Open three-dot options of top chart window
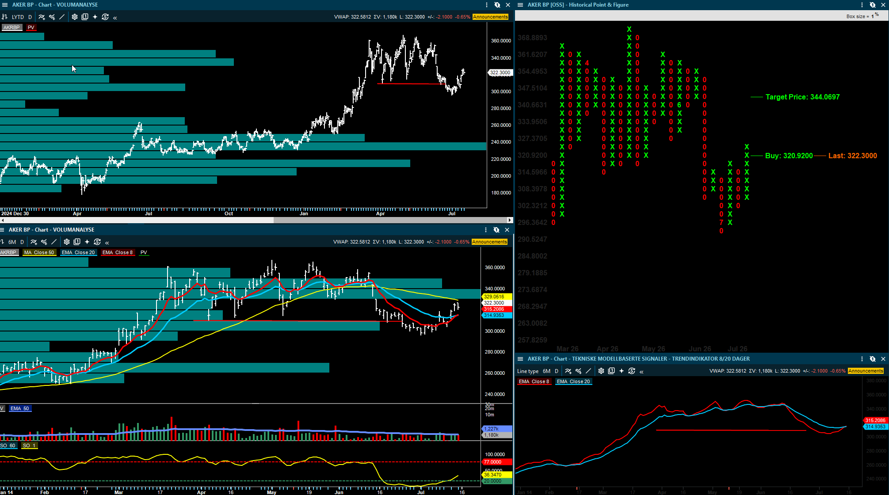This screenshot has width=889, height=495. [487, 5]
